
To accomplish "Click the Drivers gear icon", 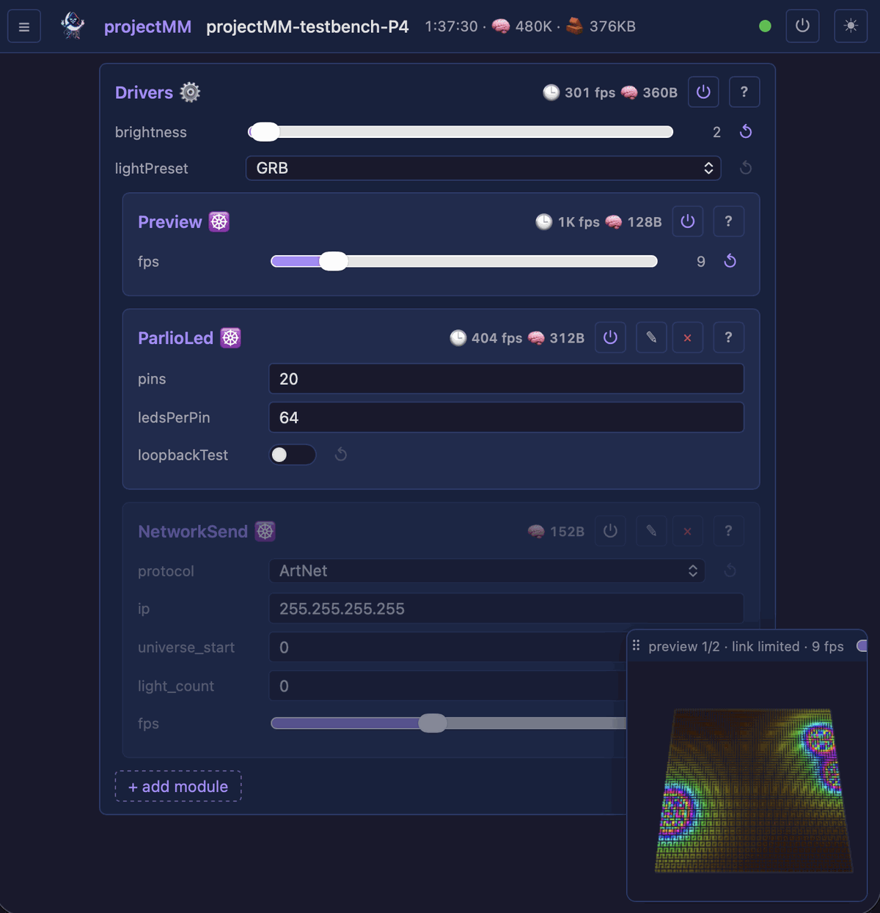I will click(191, 92).
